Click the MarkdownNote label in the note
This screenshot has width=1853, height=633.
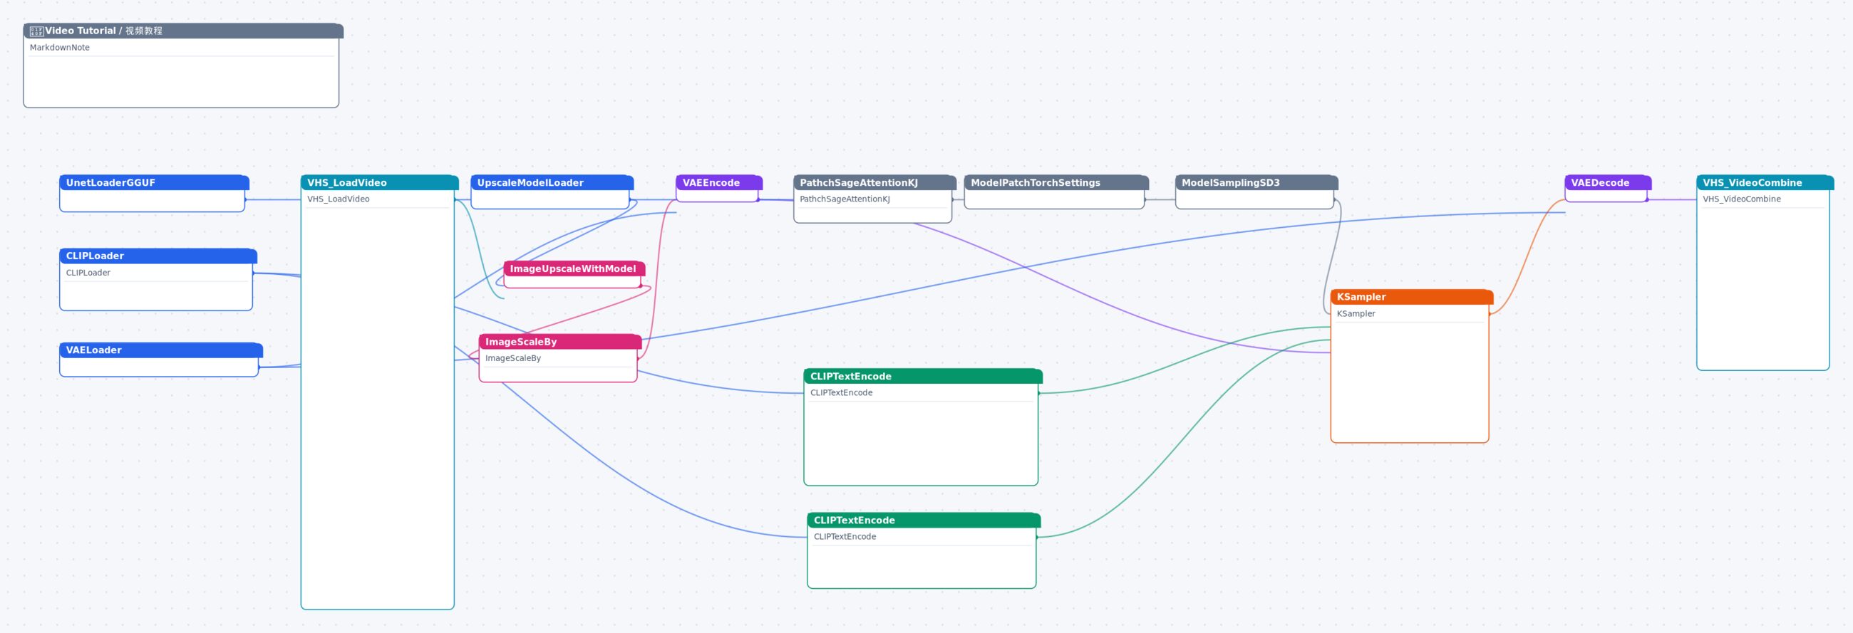pos(60,48)
